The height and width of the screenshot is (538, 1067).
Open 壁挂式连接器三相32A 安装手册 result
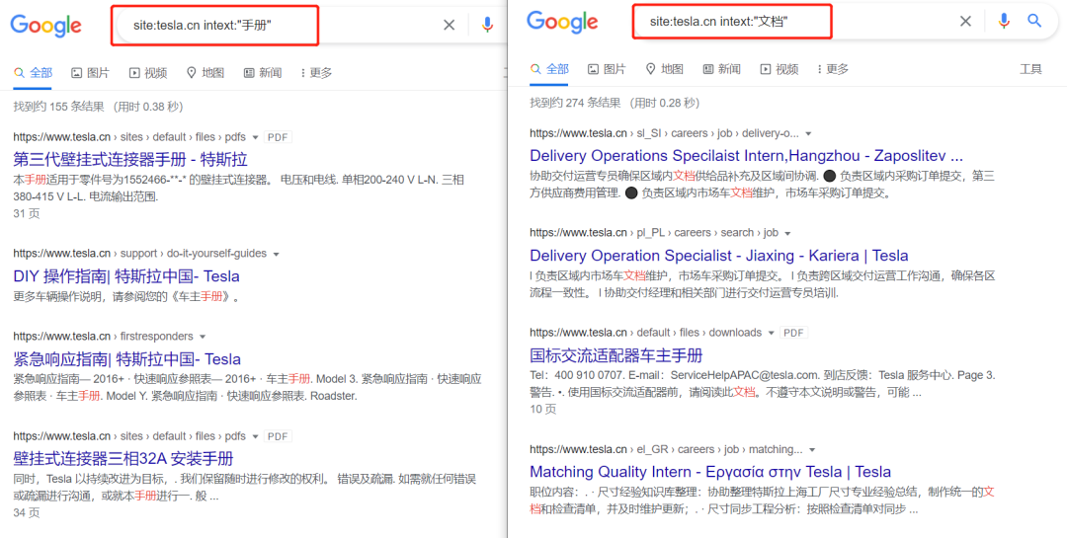123,458
